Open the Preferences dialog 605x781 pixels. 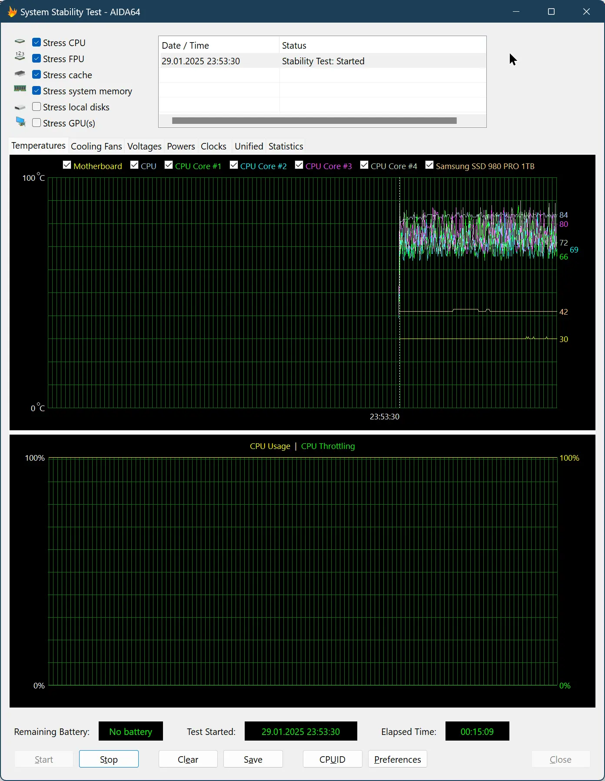(397, 759)
